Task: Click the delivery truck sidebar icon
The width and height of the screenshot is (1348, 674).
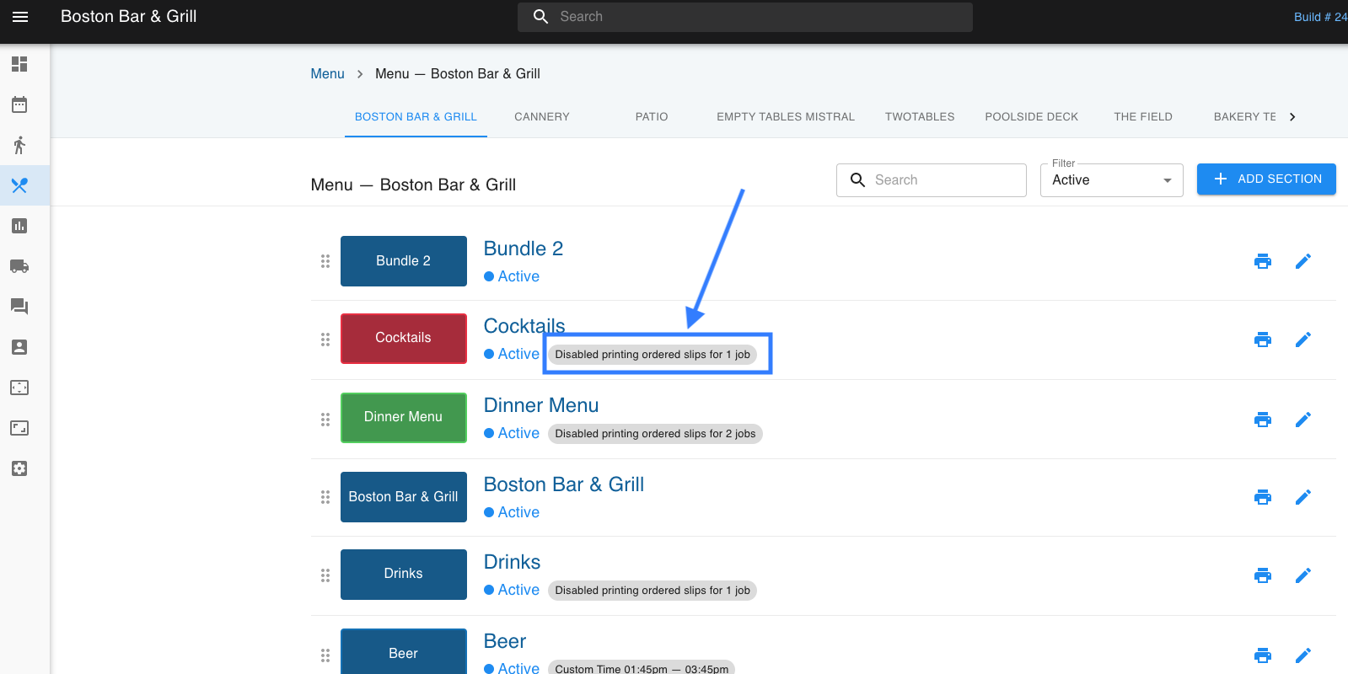Action: (x=19, y=266)
